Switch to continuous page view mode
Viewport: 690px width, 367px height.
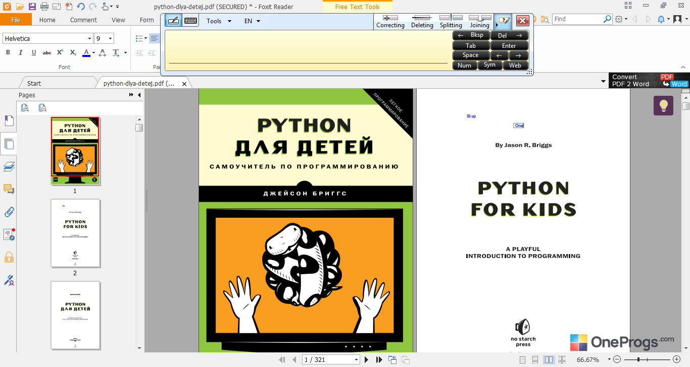pos(535,359)
